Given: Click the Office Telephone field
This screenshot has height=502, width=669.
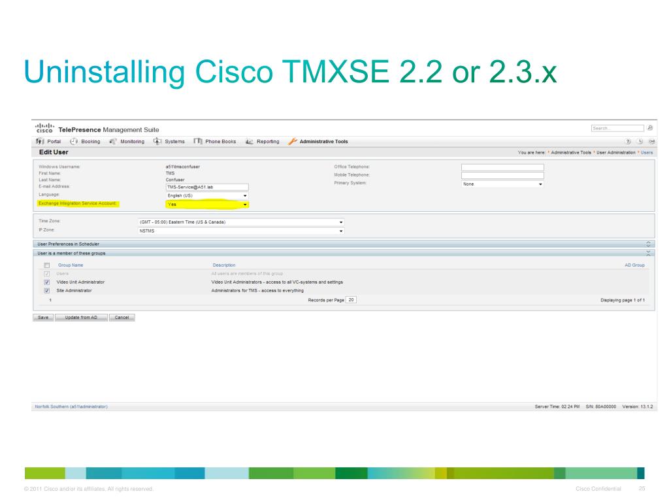Looking at the screenshot, I should [502, 167].
